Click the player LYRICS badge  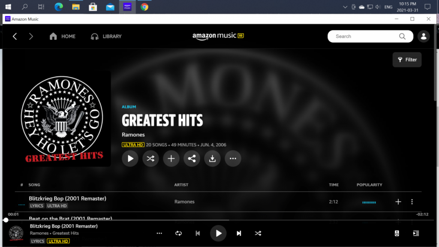point(38,241)
